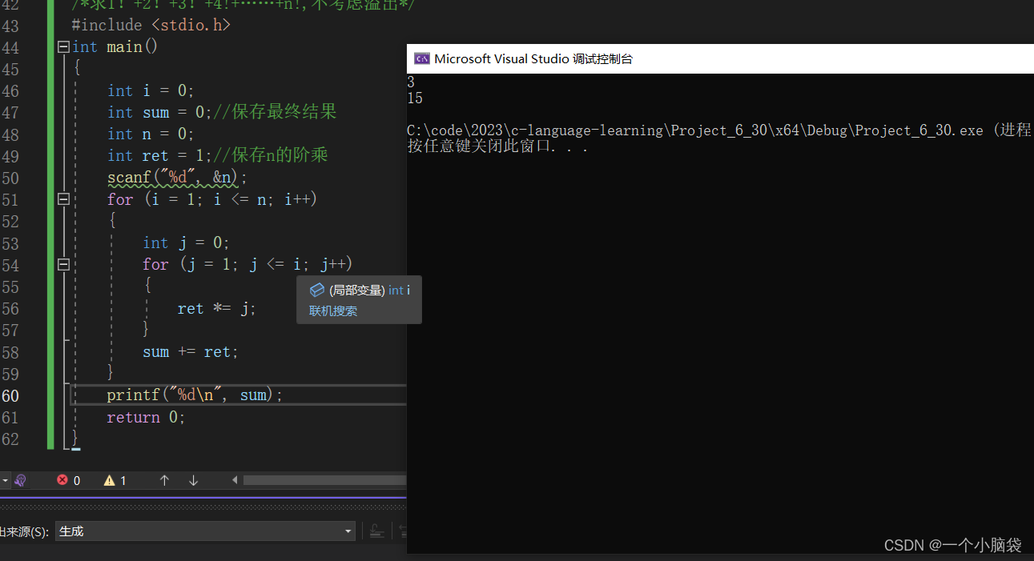Click the horizontal scrollbar left arrow

[x=235, y=480]
